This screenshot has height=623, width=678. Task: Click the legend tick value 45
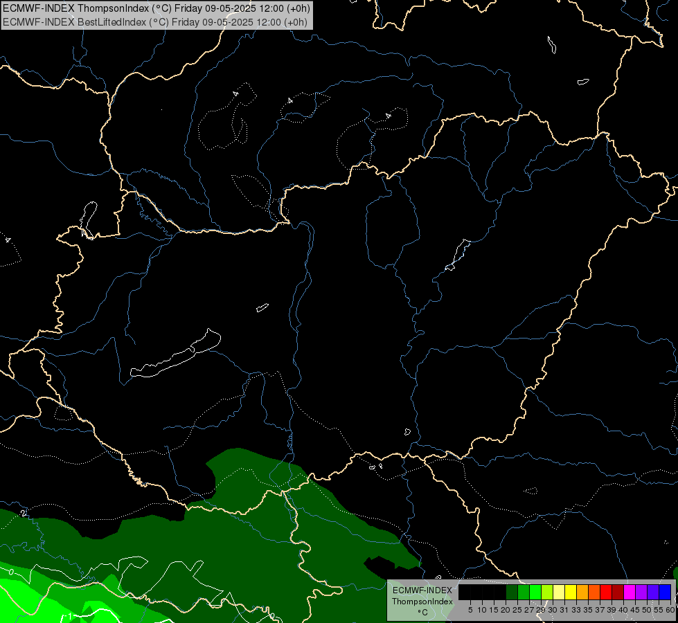tap(636, 610)
